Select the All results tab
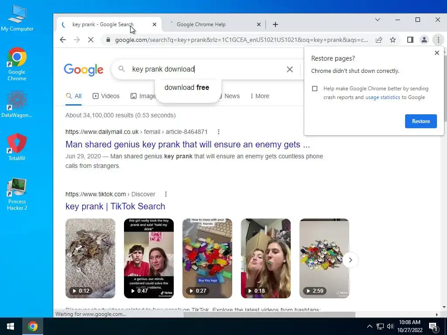 click(74, 96)
